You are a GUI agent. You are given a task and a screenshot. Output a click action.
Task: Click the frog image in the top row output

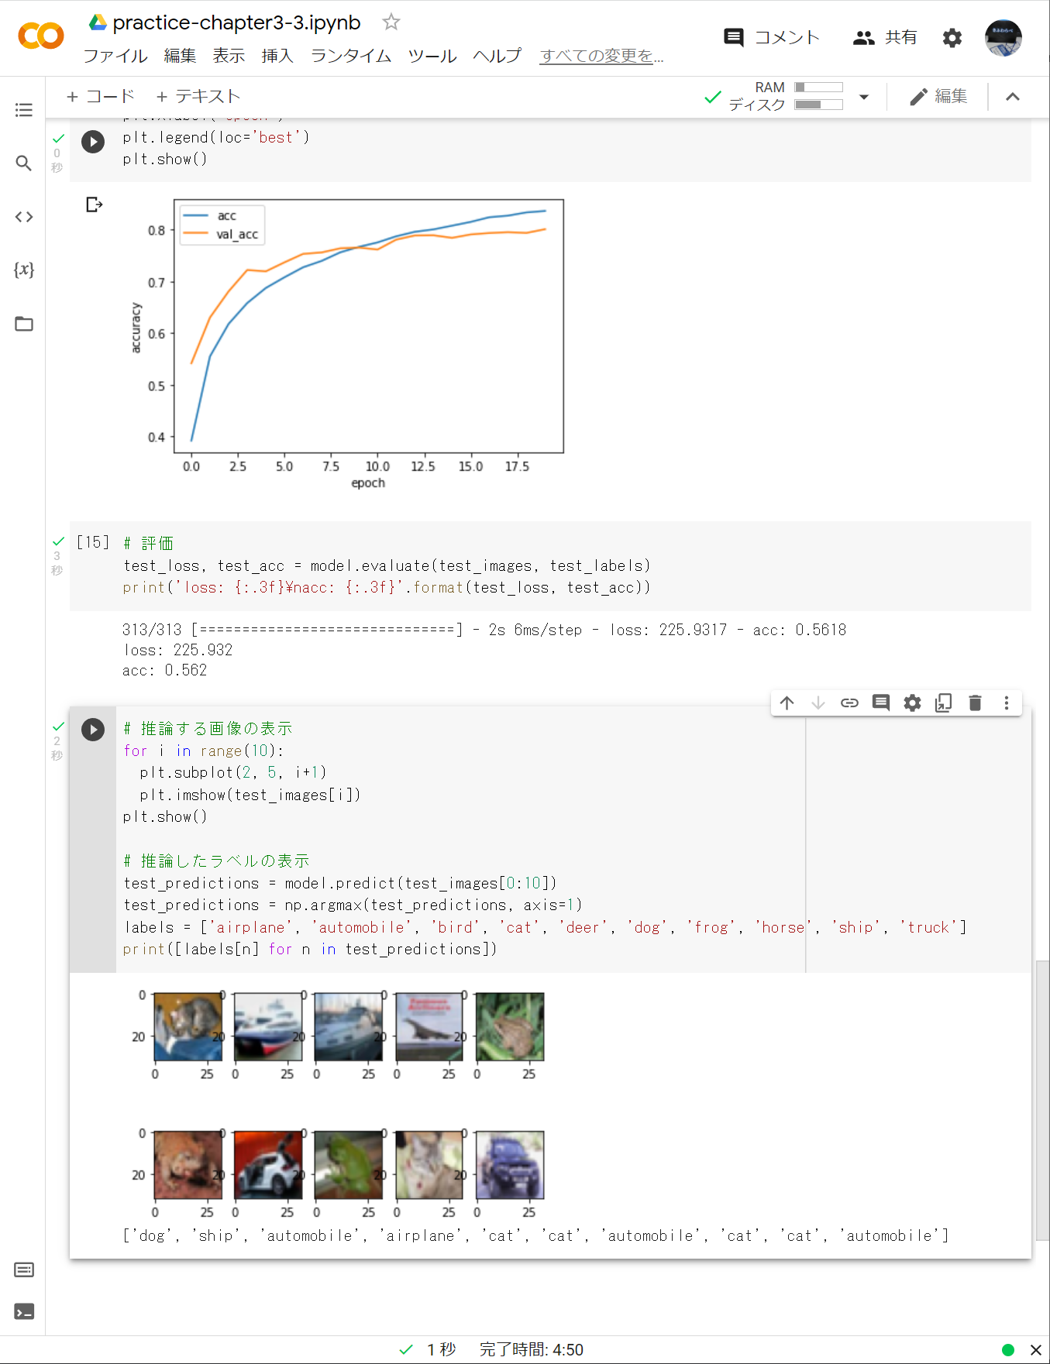click(x=510, y=1027)
